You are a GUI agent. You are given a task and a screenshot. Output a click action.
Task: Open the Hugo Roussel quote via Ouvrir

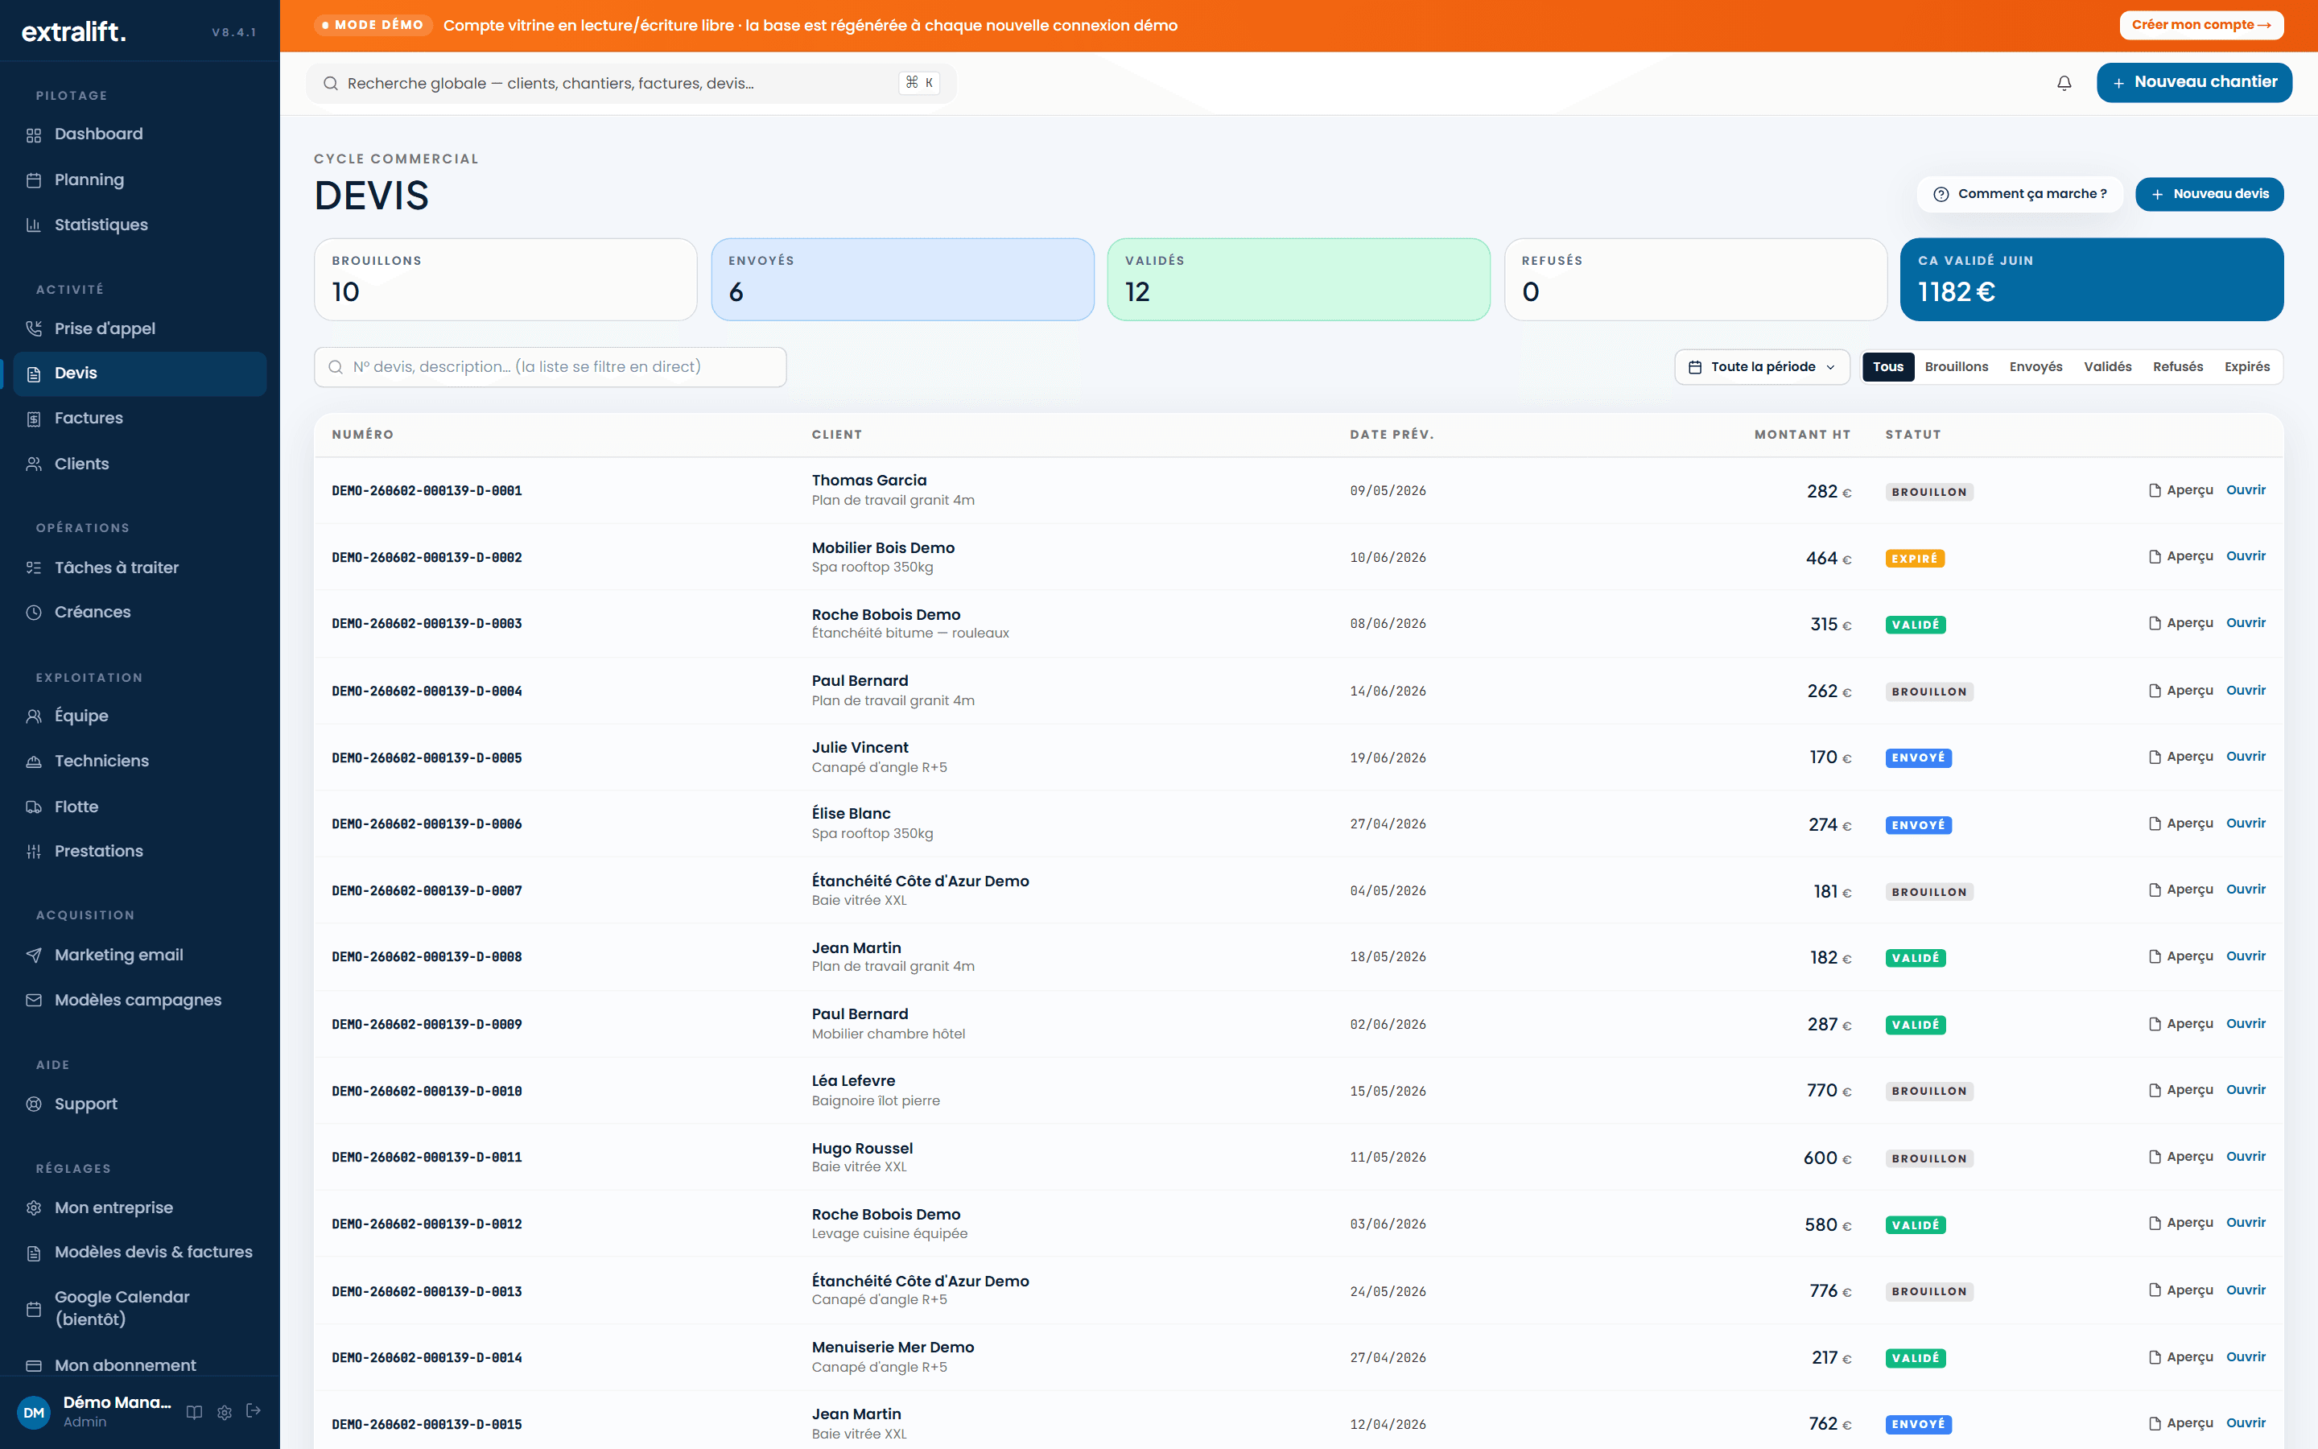(x=2246, y=1157)
